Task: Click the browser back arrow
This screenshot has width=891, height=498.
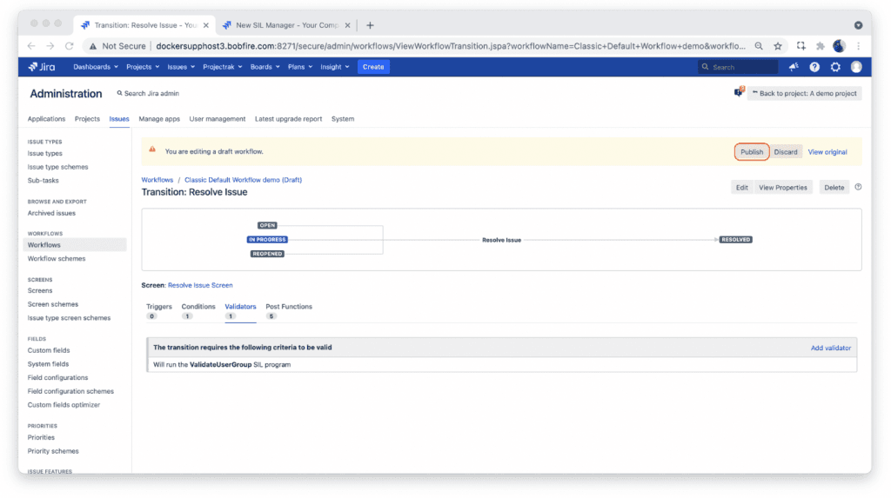Action: pyautogui.click(x=31, y=46)
